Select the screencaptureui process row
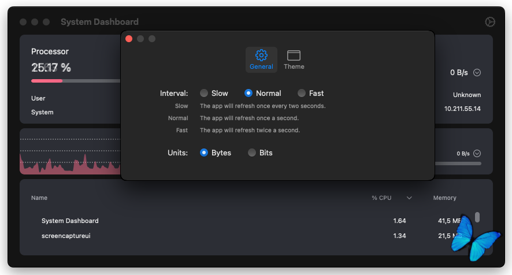Viewport: 512px width, 275px height. point(66,236)
